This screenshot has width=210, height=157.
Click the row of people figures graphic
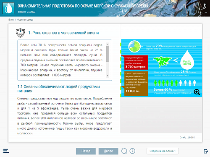coord(175,83)
